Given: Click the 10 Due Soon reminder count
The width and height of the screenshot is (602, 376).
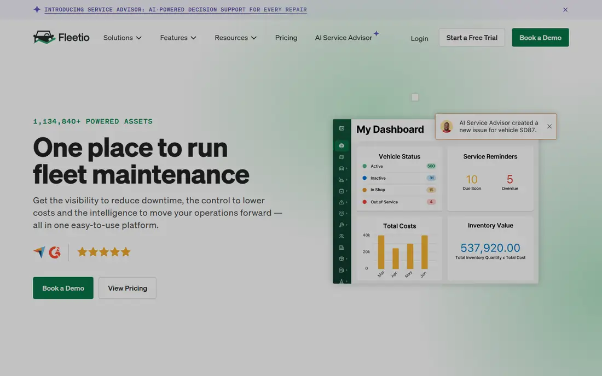Looking at the screenshot, I should pyautogui.click(x=471, y=179).
